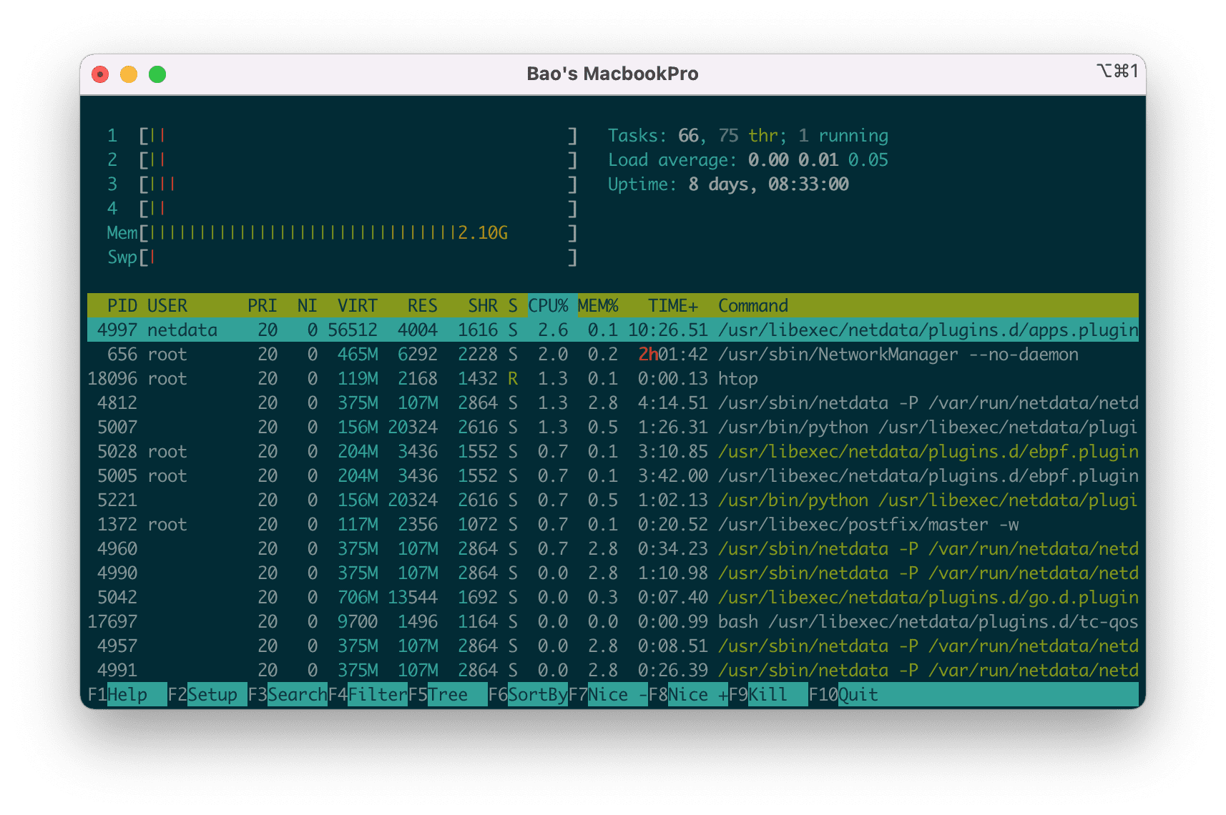
Task: Sort processes by the MEM% column
Action: pos(598,305)
